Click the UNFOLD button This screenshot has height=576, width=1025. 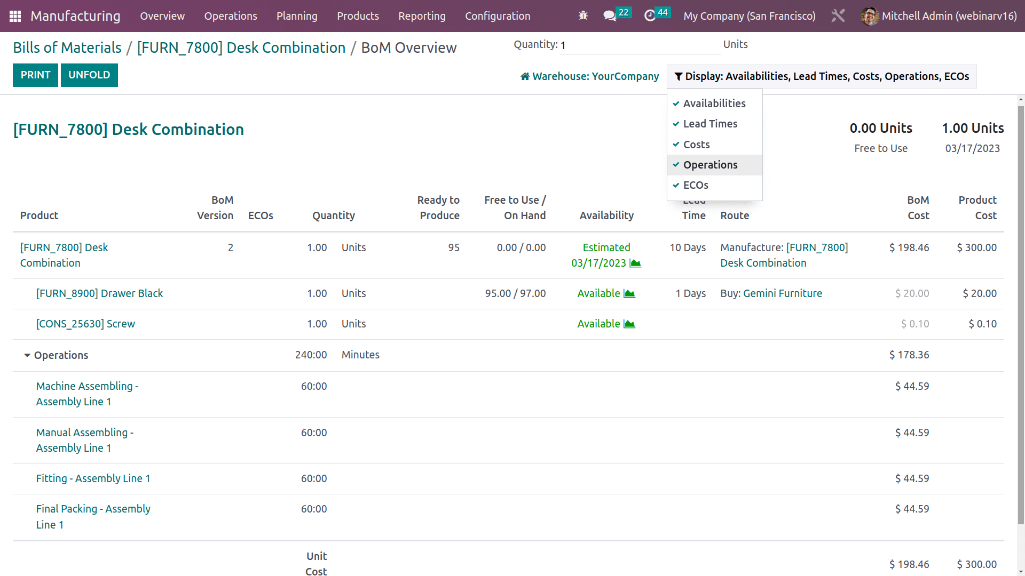coord(89,75)
